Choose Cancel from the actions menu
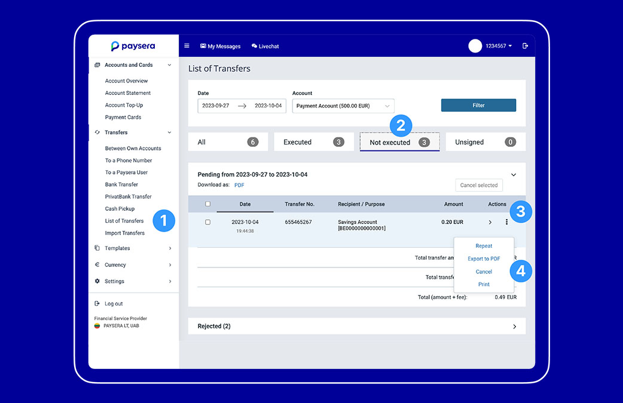The width and height of the screenshot is (623, 403). pos(484,272)
